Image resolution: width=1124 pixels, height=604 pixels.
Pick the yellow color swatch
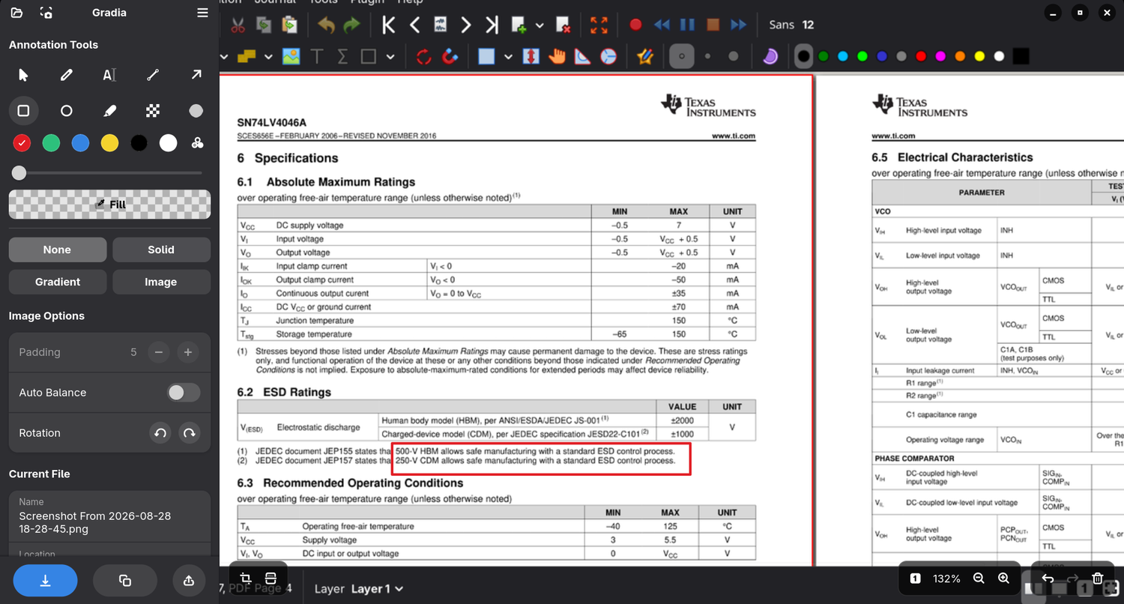tap(110, 143)
